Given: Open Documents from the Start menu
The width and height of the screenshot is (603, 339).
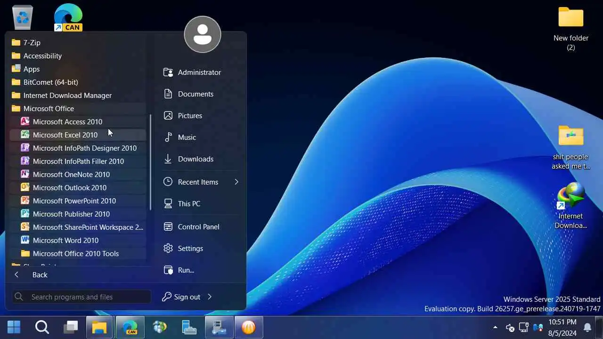Looking at the screenshot, I should coord(200,94).
